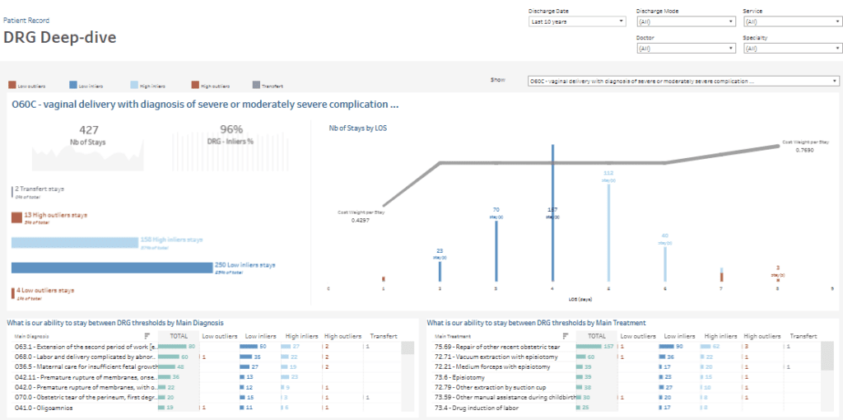Click the Low outliers legend color square
Viewport: 843px width, 420px height.
[12, 85]
